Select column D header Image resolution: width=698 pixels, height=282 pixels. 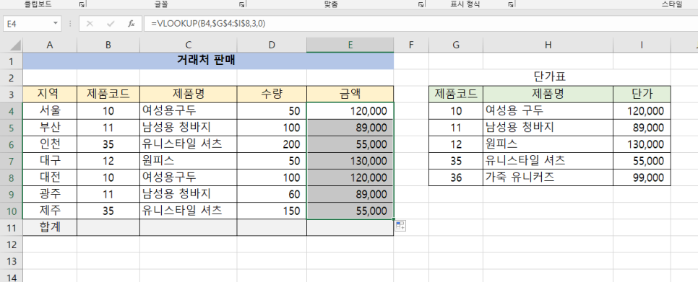(272, 45)
